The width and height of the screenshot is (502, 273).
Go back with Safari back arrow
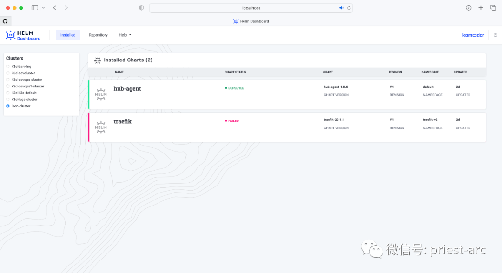click(x=55, y=8)
